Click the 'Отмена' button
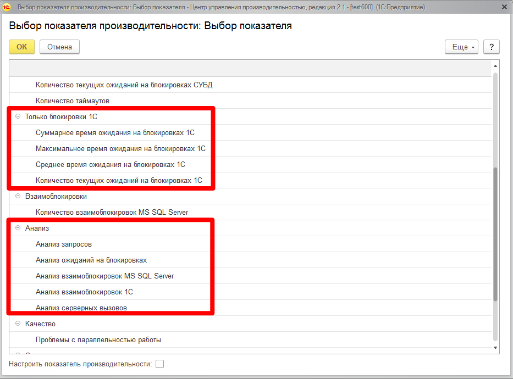 click(x=59, y=47)
